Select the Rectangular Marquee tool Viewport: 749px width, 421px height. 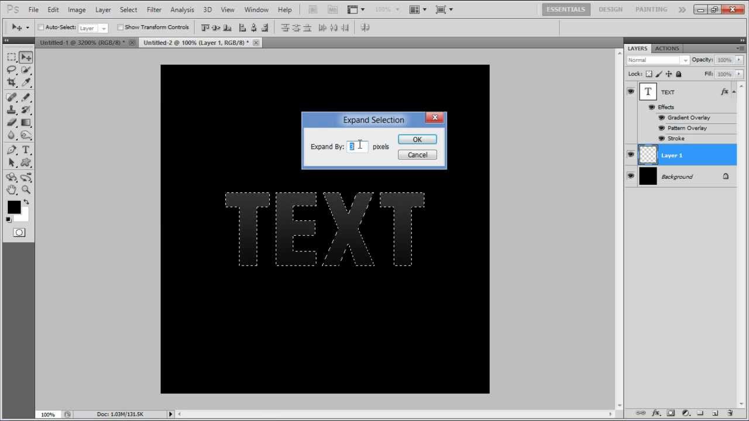12,57
